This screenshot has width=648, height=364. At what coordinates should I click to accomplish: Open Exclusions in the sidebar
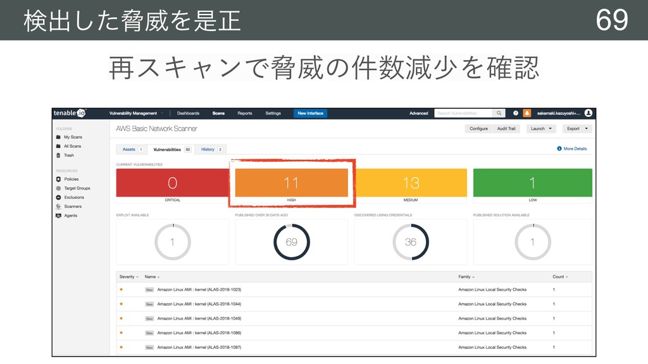pyautogui.click(x=74, y=197)
